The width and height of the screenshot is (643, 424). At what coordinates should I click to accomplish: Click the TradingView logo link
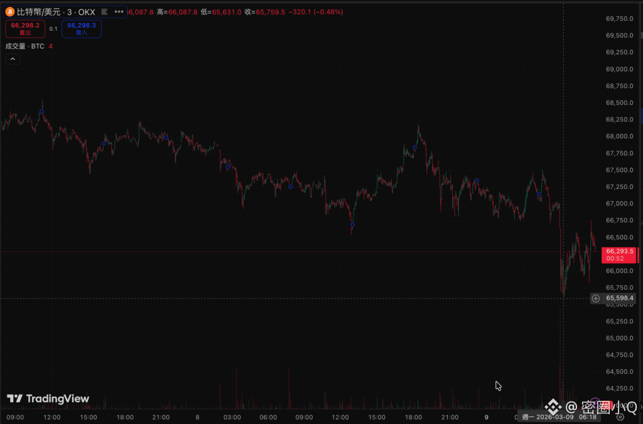click(x=48, y=399)
